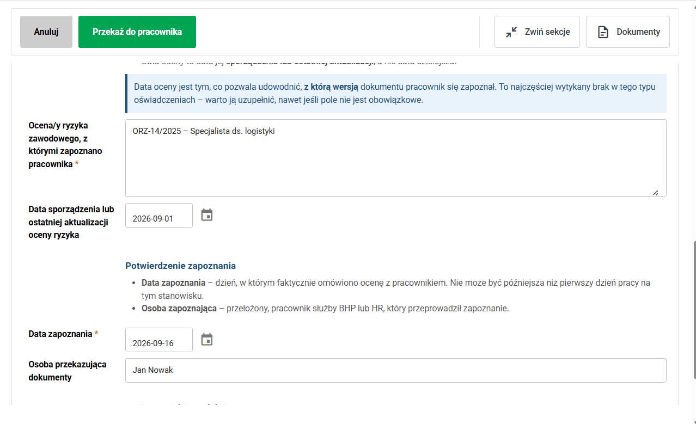The width and height of the screenshot is (696, 424).
Task: Click the collapse arrows icon in Zwiń sekcje
Action: (511, 32)
